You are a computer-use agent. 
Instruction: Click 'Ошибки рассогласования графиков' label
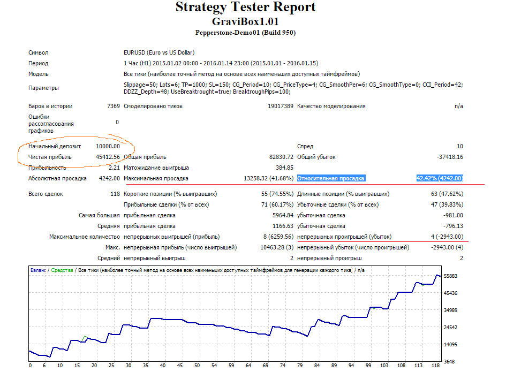(51, 124)
